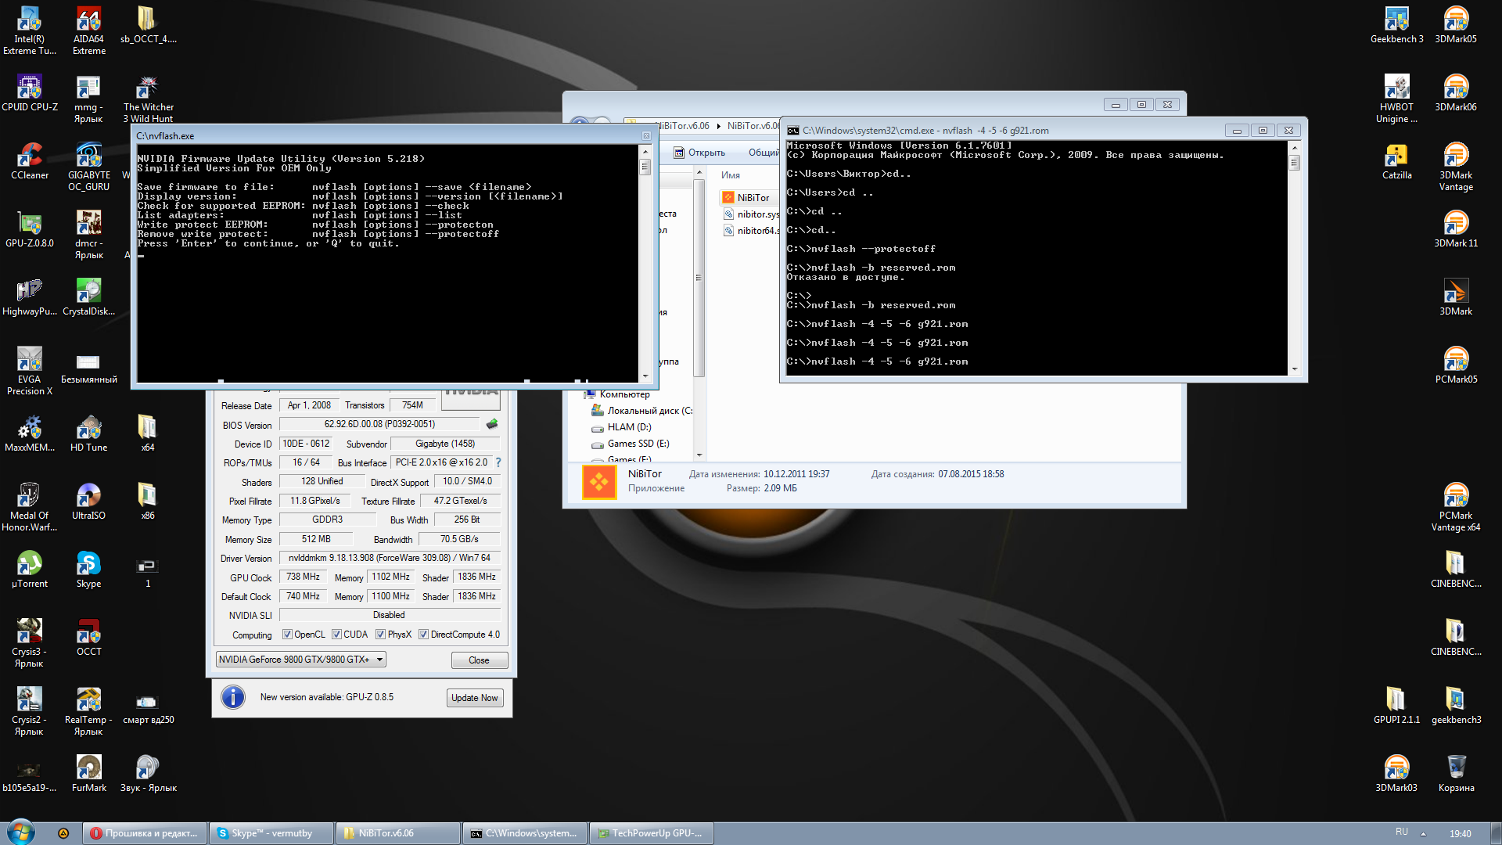This screenshot has width=1502, height=845.
Task: Click the Close button in GPU-Z
Action: 479,660
